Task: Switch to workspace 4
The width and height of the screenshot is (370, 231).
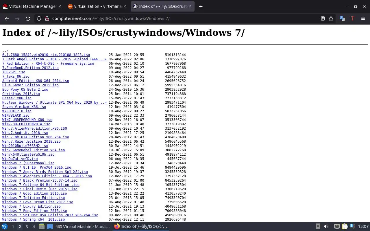Action: pos(34,227)
